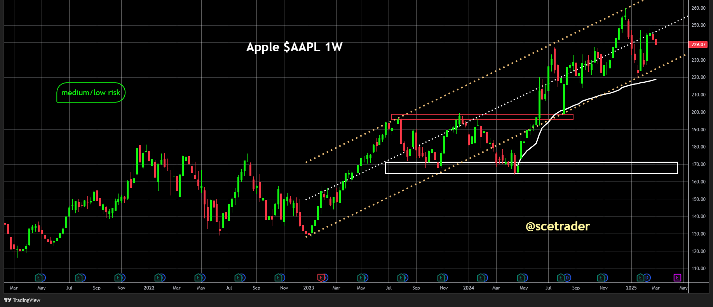Open the August 2024 dividend D marker

[x=568, y=277]
